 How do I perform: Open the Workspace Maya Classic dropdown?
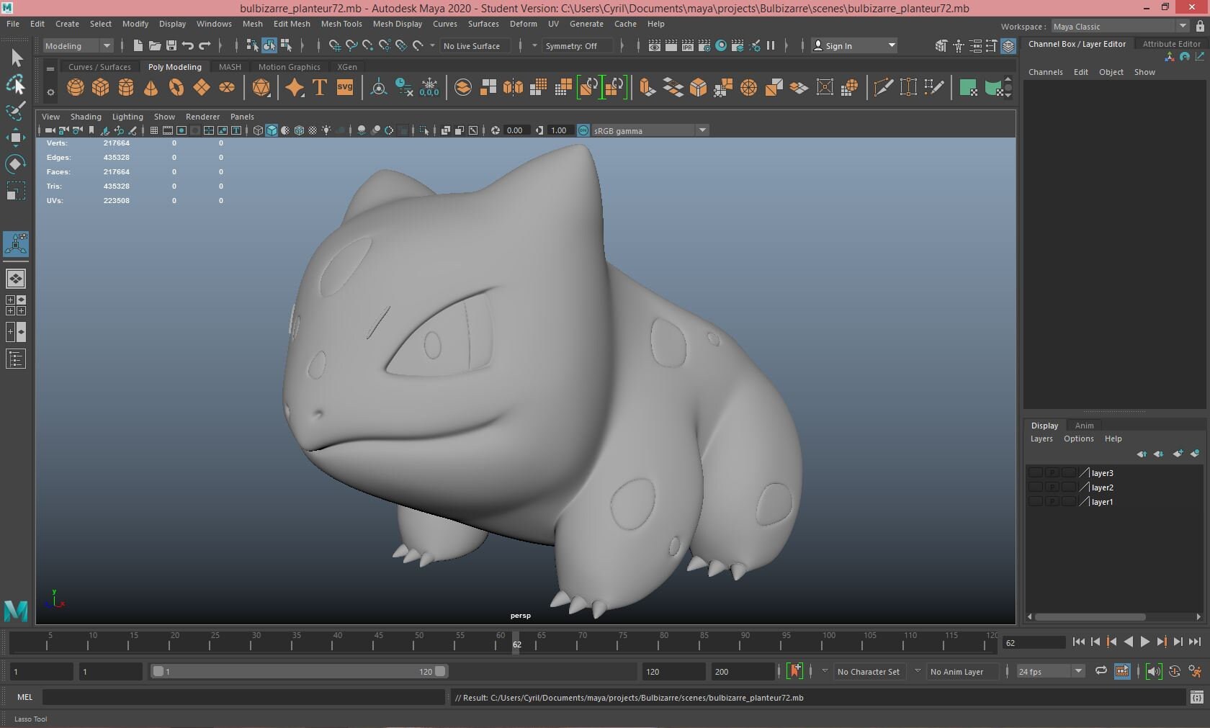point(1120,26)
